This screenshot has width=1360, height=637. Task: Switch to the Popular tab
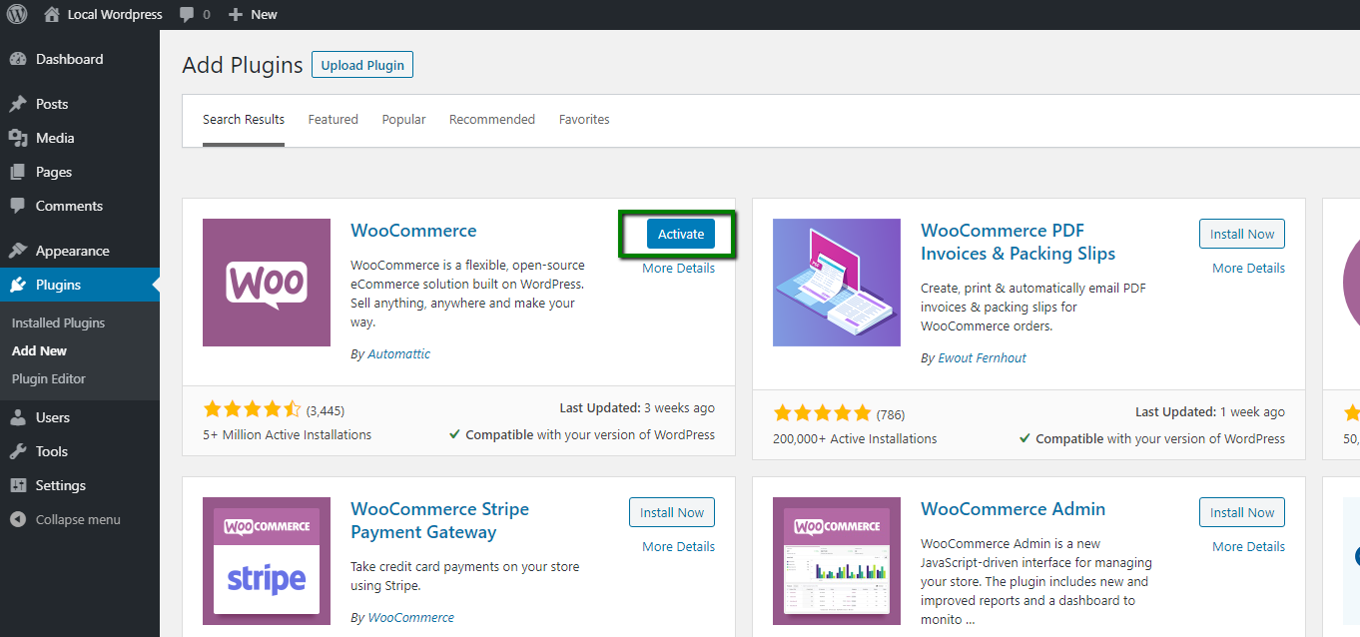point(403,119)
